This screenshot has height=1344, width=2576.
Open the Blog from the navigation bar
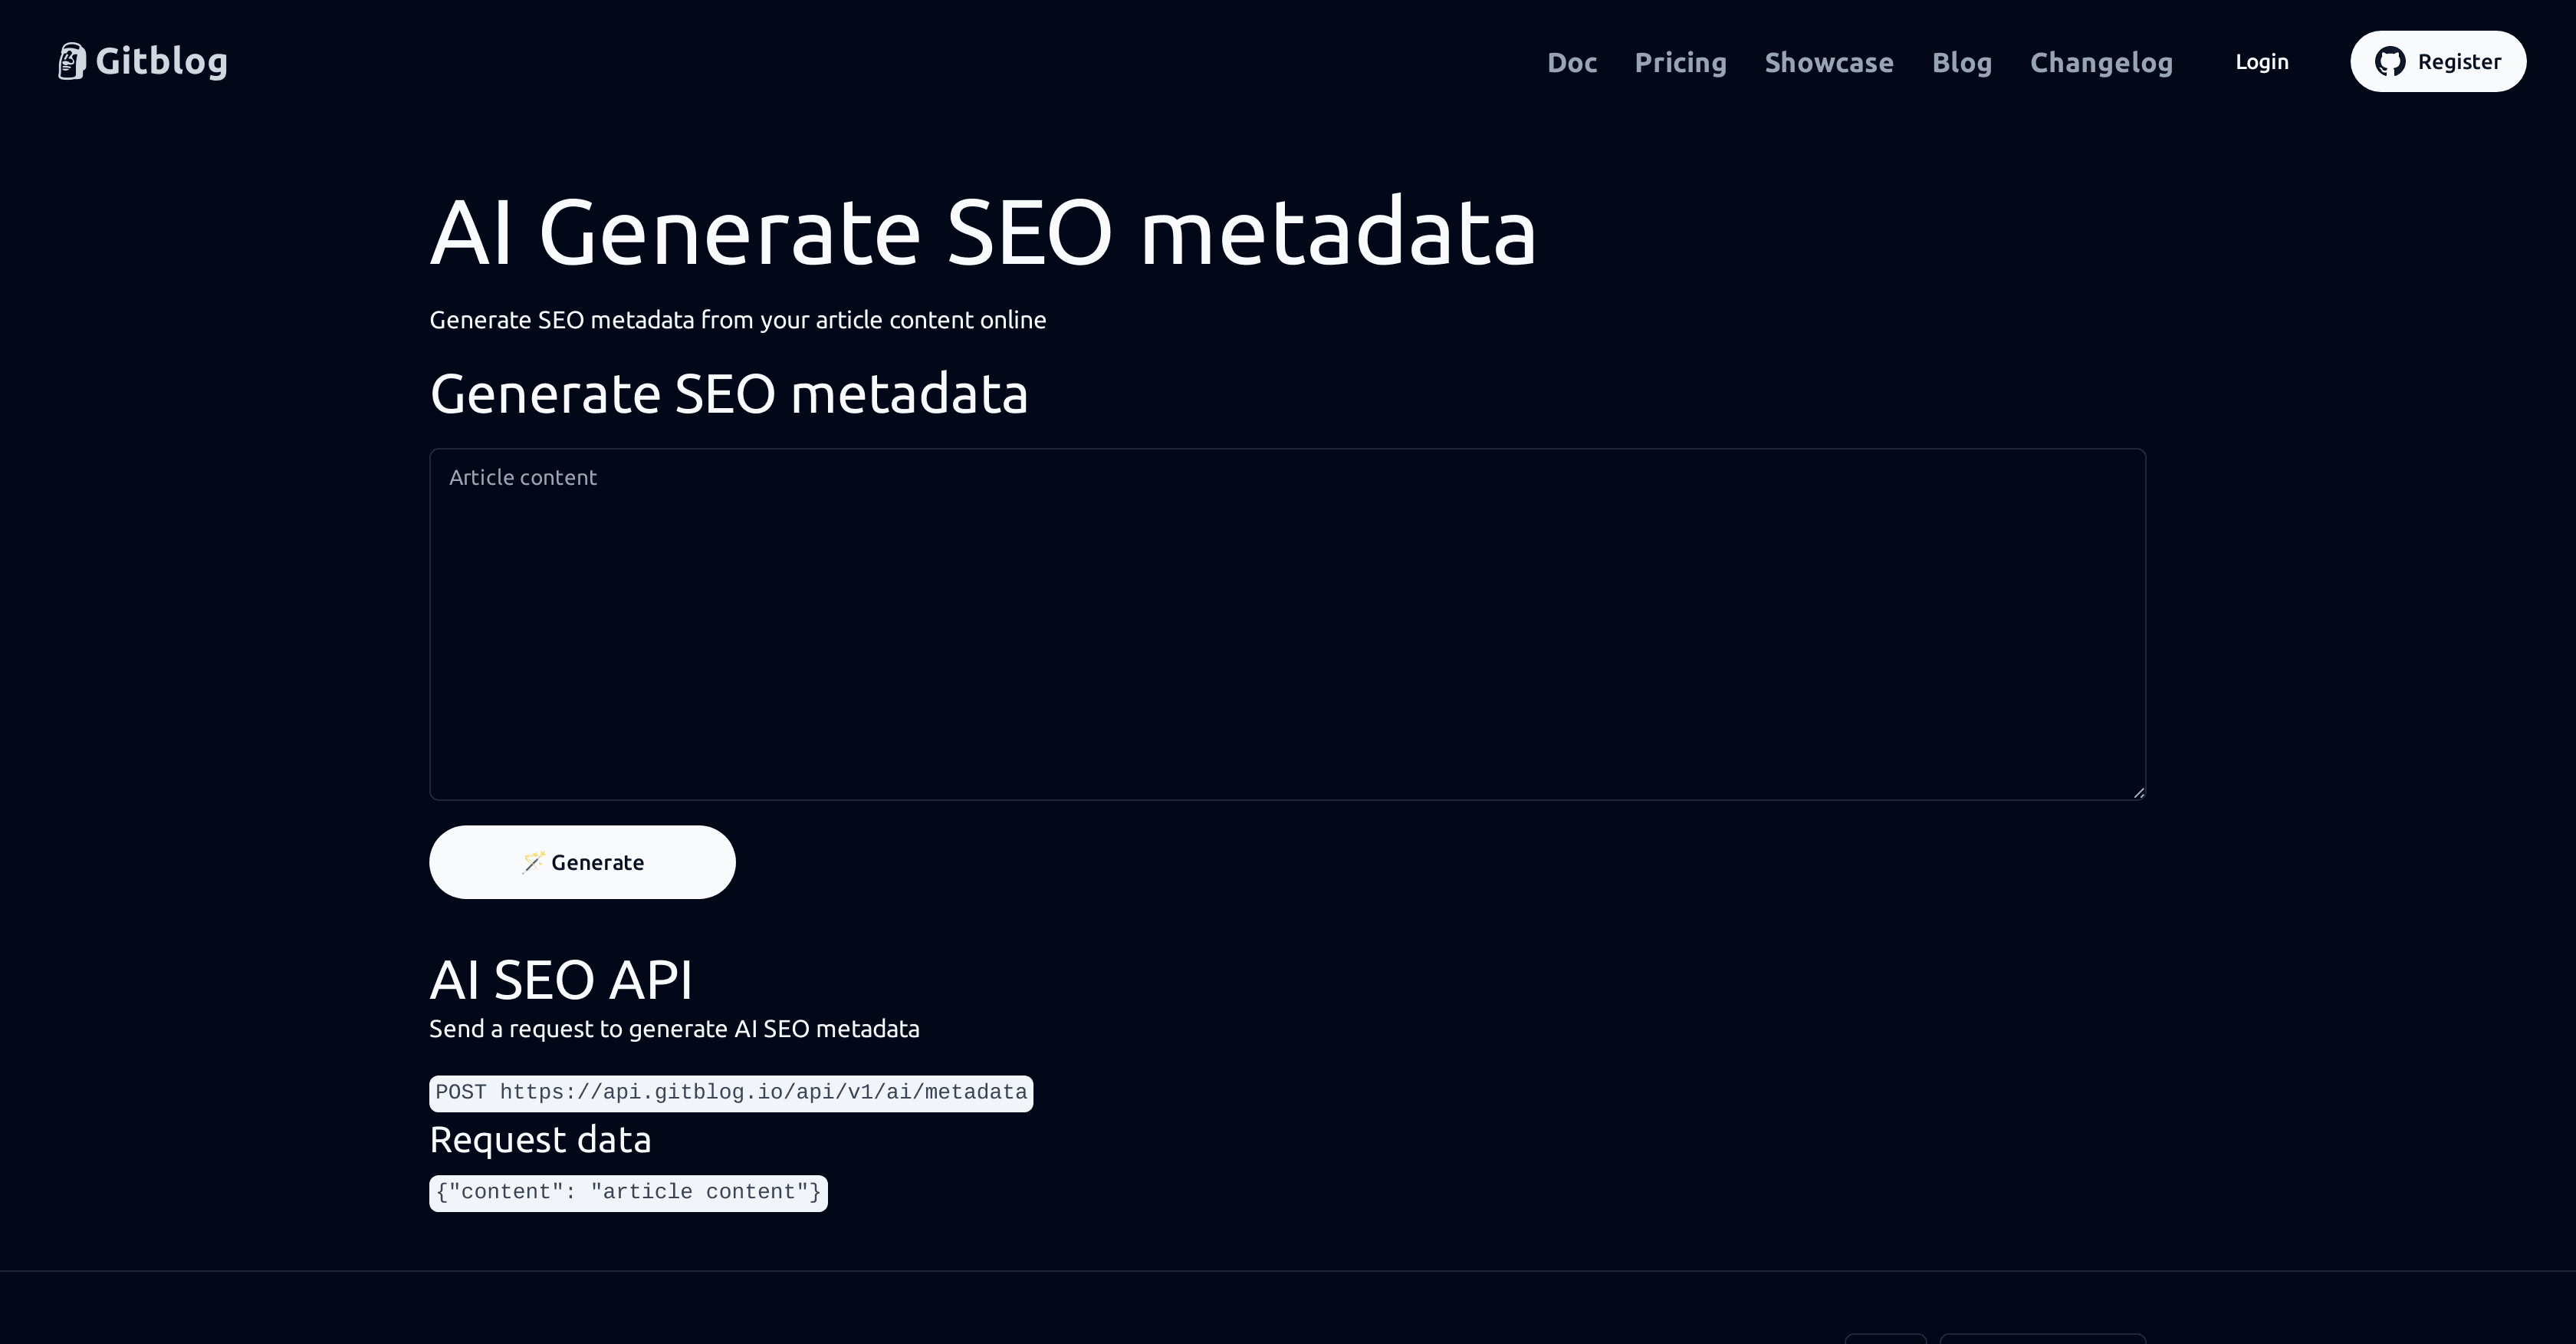point(1961,62)
